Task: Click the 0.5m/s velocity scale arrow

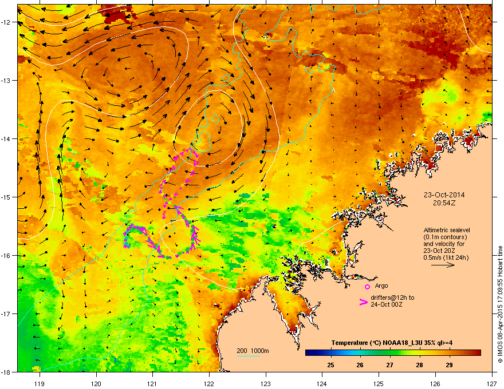Action: pyautogui.click(x=443, y=265)
